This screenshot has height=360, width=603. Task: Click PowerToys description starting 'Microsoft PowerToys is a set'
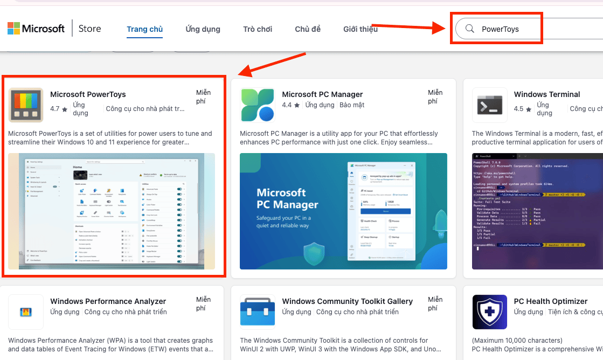[110, 137]
